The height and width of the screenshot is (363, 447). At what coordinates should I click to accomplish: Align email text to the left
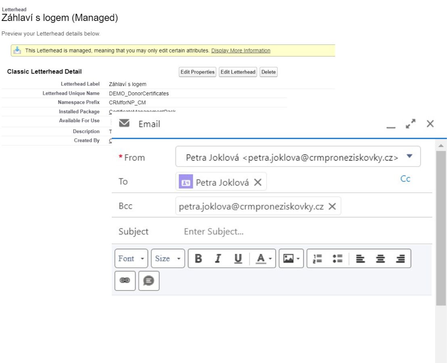click(x=360, y=259)
